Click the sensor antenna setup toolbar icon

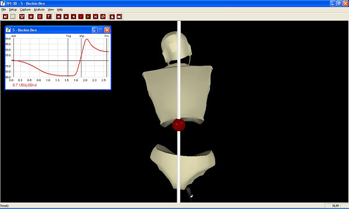(x=22, y=17)
